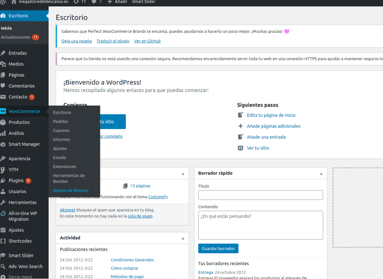Open Cupones in the WooCommerce submenu

click(61, 131)
